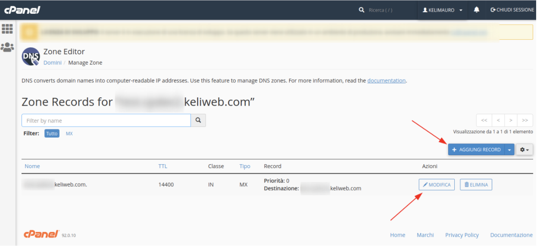Sort by Tipo column header

click(245, 166)
